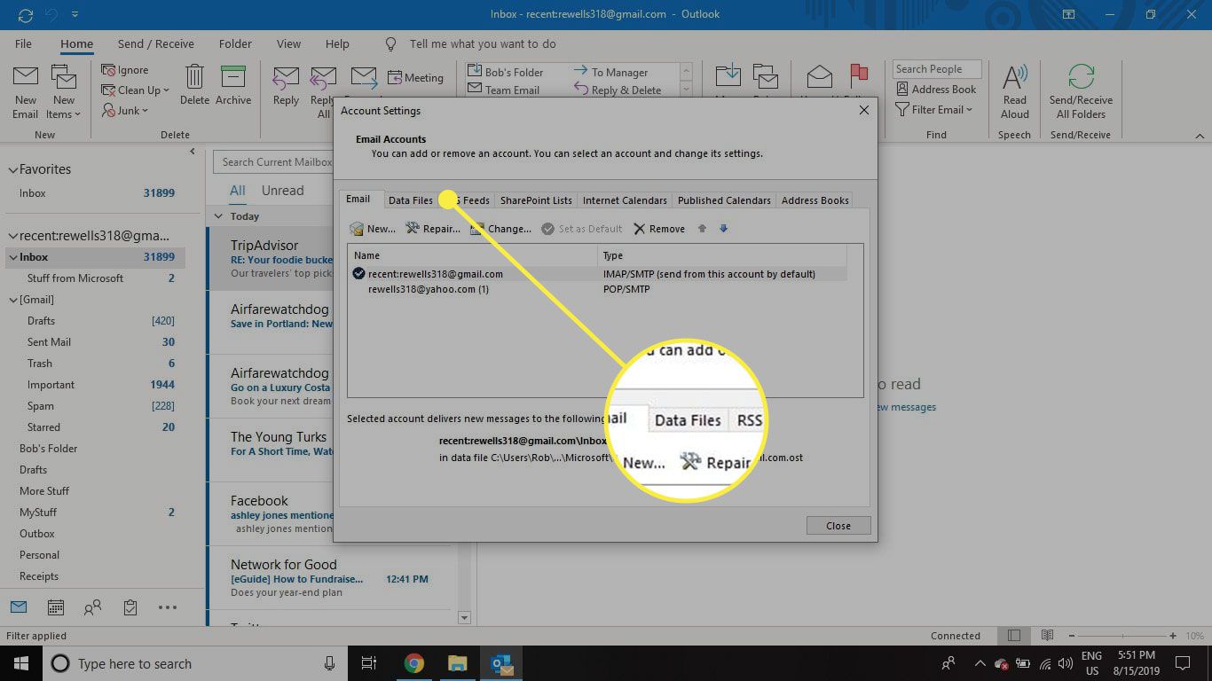The image size is (1212, 681).
Task: Collapse the Today message group
Action: tap(219, 216)
